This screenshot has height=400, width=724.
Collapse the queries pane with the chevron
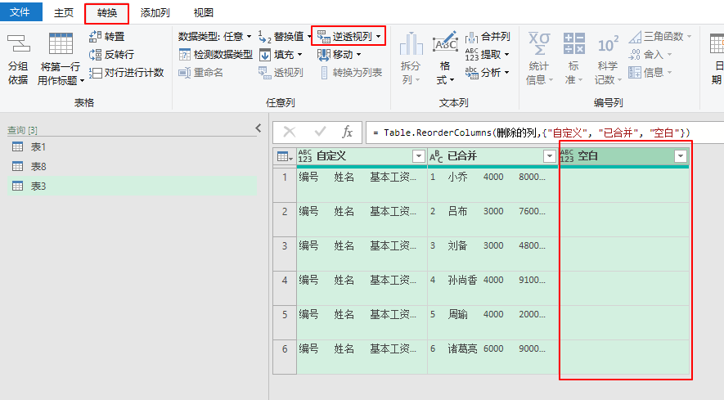(x=259, y=128)
